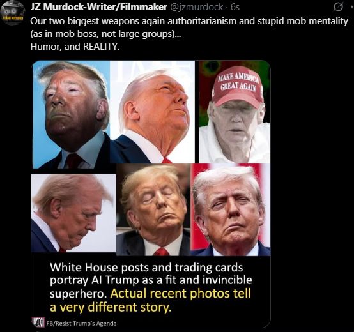The width and height of the screenshot is (354, 332).
Task: Click the logo beside FB/Resist Trump's Agenda
Action: [38, 322]
